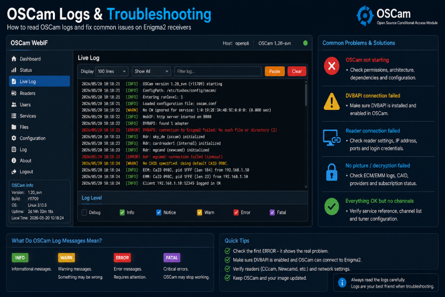Click the 'Reader connection failed' heading

coord(373,131)
